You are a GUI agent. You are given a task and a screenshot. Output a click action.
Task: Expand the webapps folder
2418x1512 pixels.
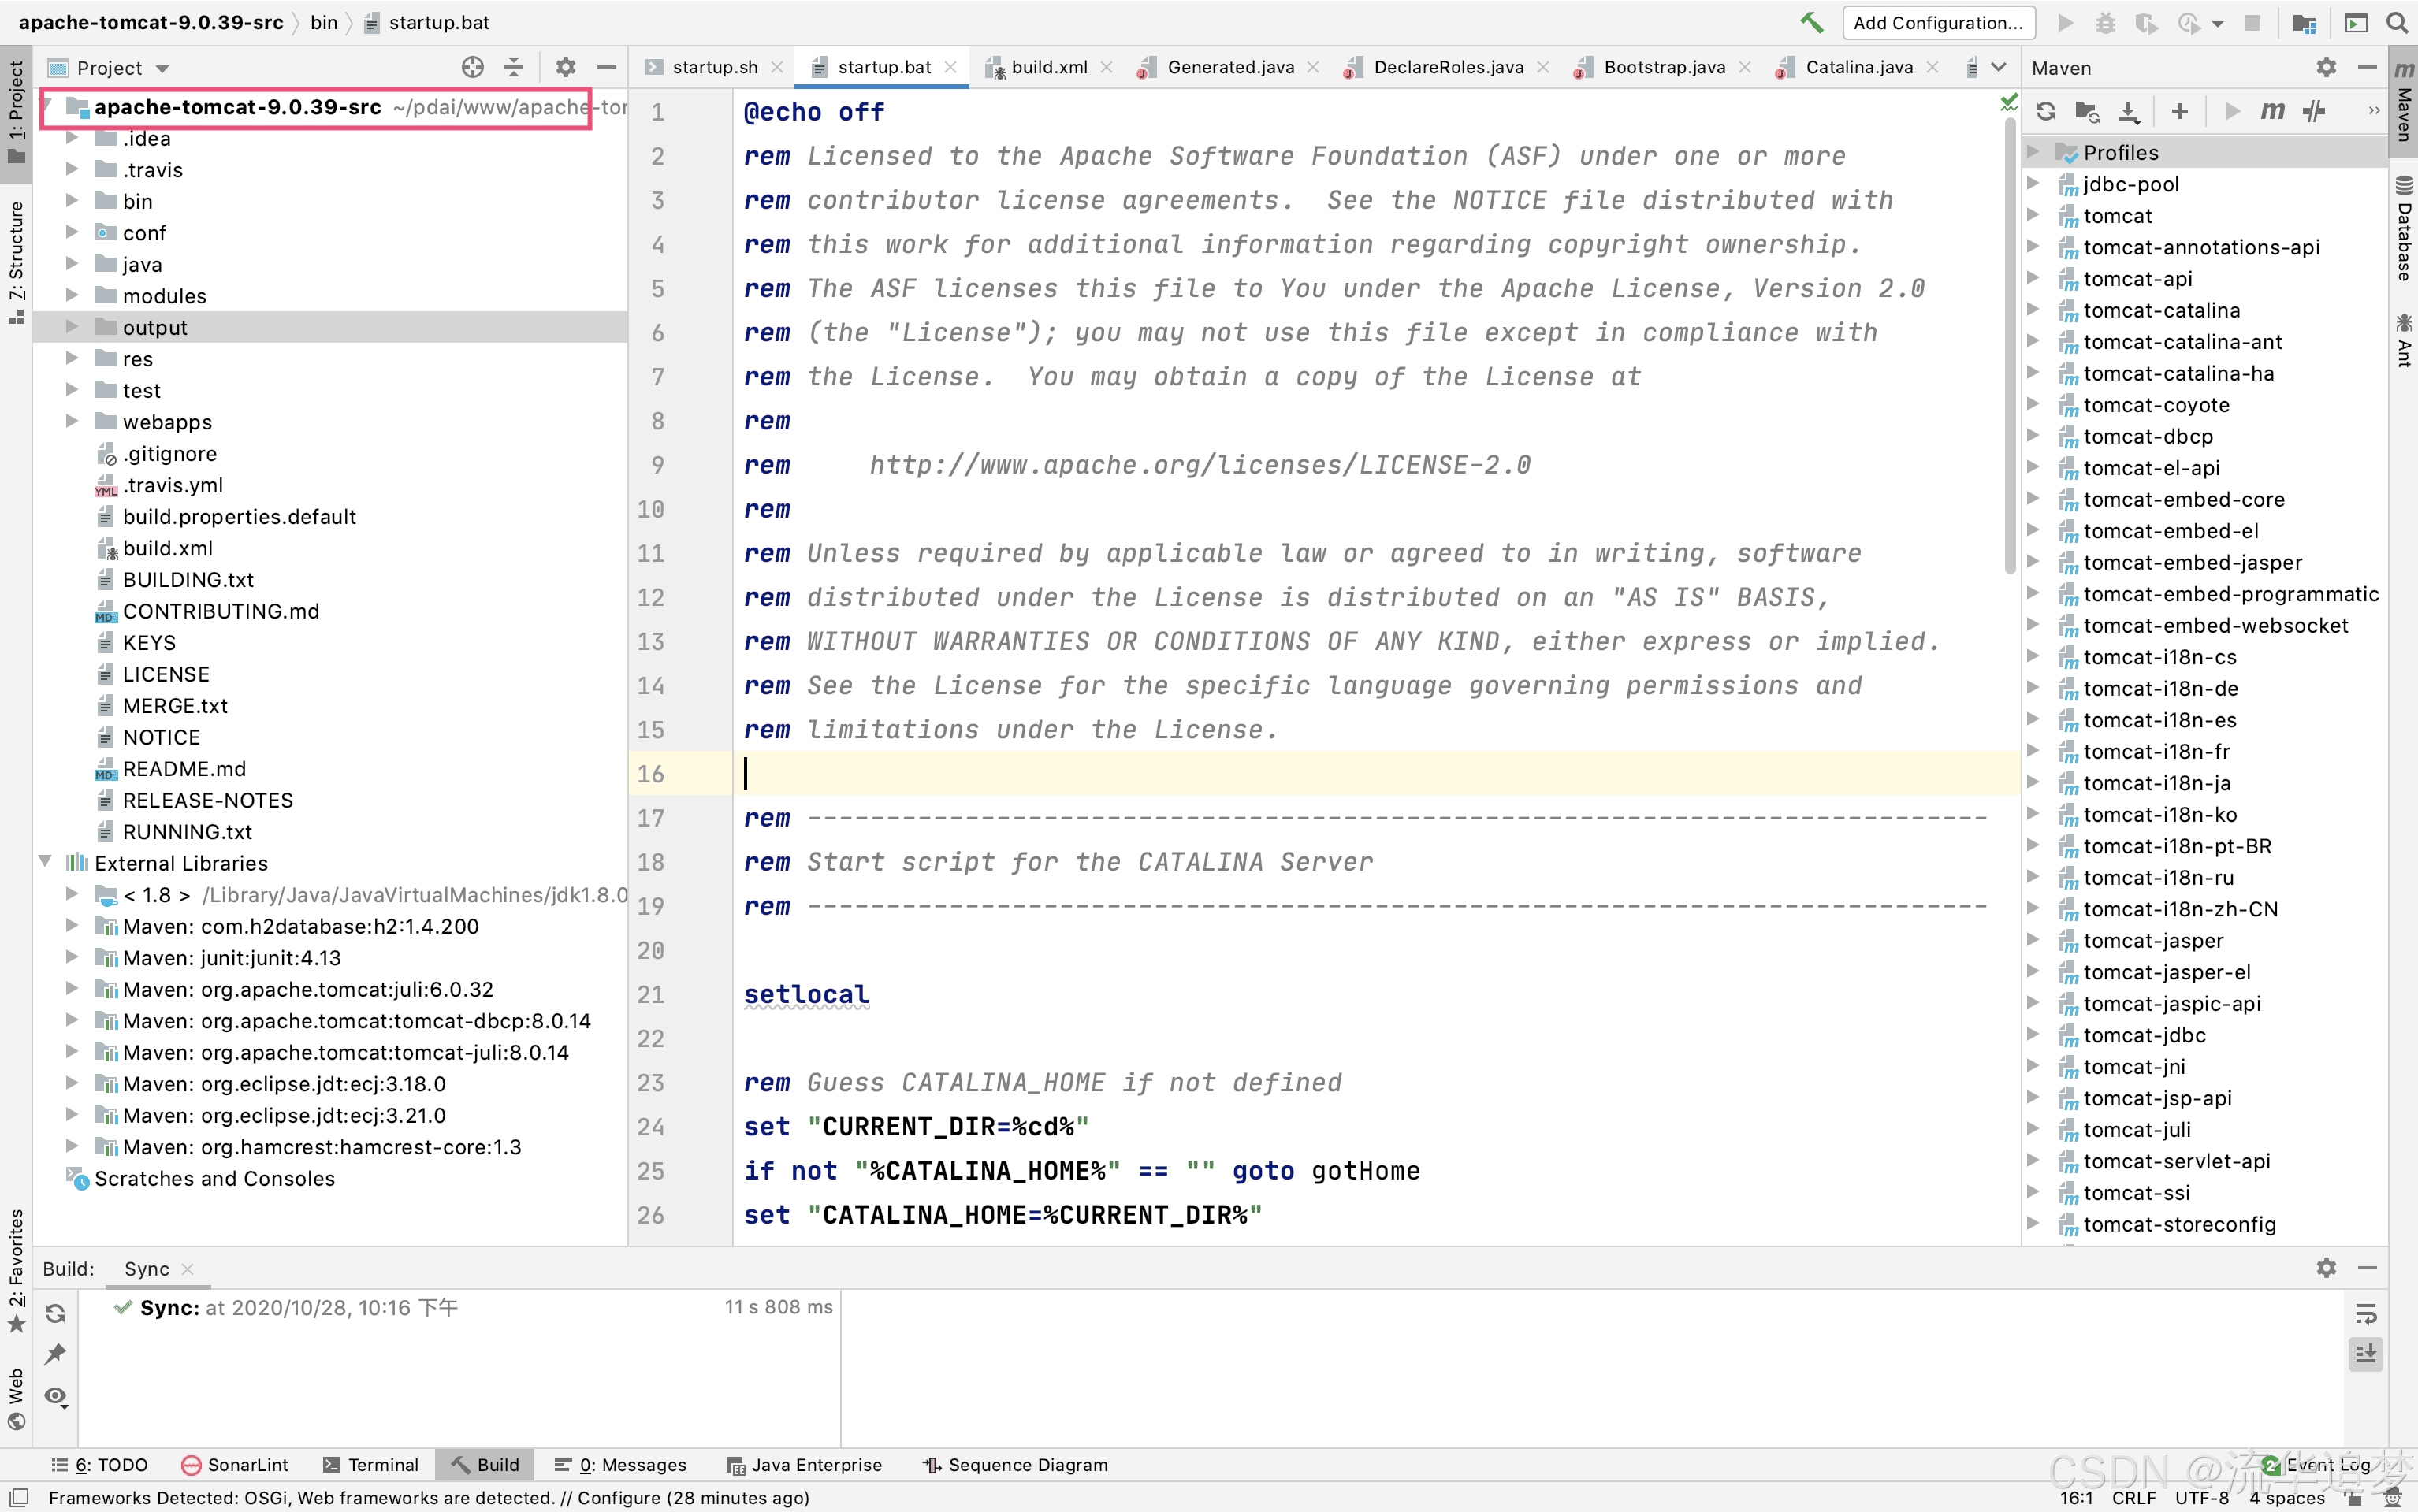click(x=71, y=421)
